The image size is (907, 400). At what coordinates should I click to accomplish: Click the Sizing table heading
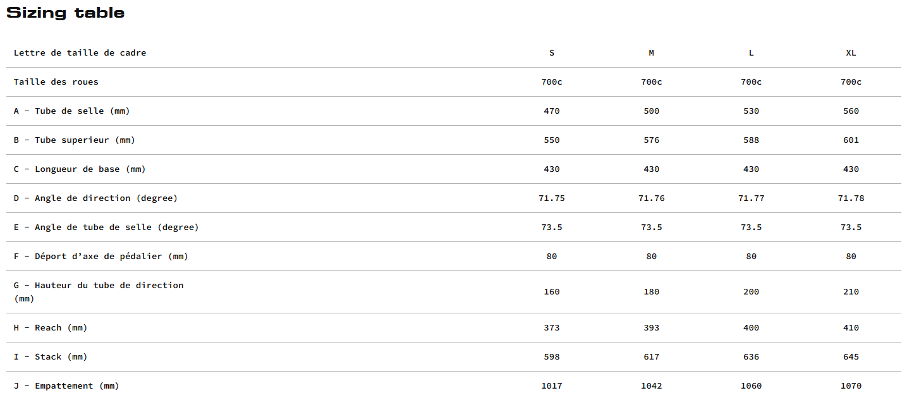(x=66, y=13)
